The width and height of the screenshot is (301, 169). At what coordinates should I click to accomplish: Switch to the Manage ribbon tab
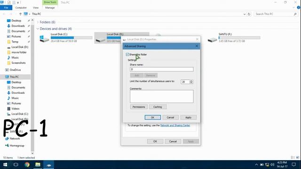click(x=50, y=8)
